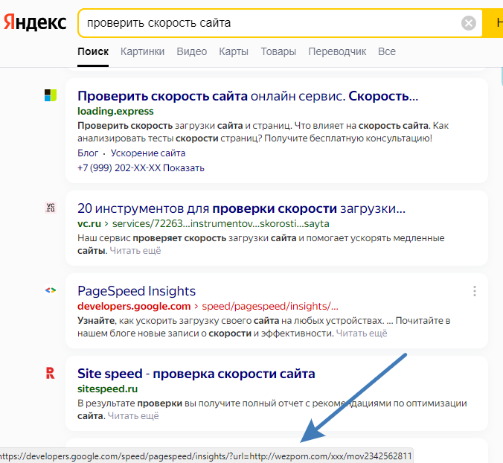Open the 20 инструментов для проверки скорости result

click(x=241, y=208)
